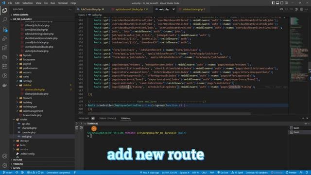Open the Extensions view
The height and width of the screenshot is (175, 311).
(x=4, y=48)
